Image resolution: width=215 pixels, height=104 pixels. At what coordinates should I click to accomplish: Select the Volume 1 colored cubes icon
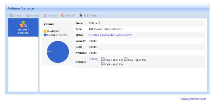(23, 24)
